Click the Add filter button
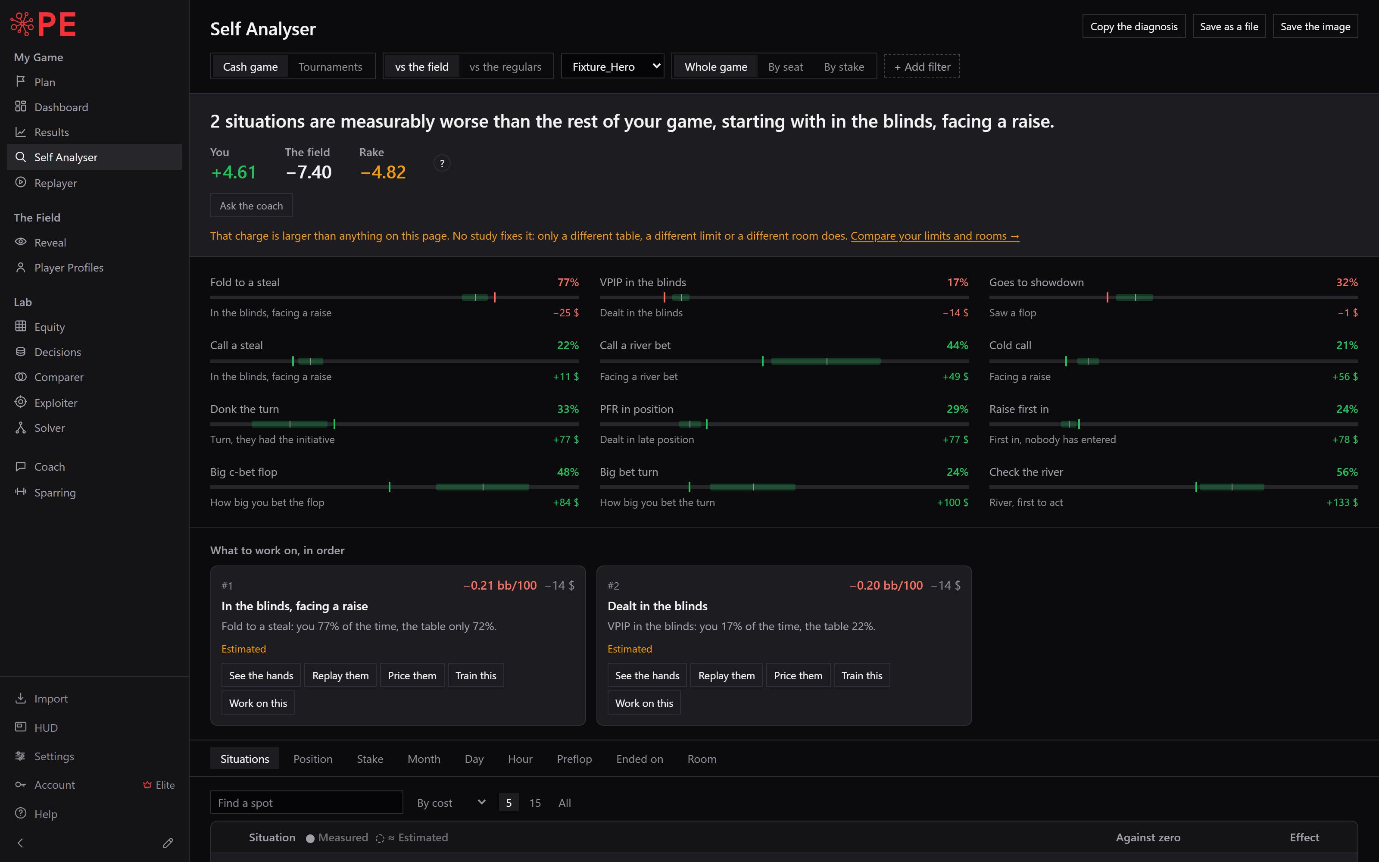The height and width of the screenshot is (862, 1379). coord(921,67)
